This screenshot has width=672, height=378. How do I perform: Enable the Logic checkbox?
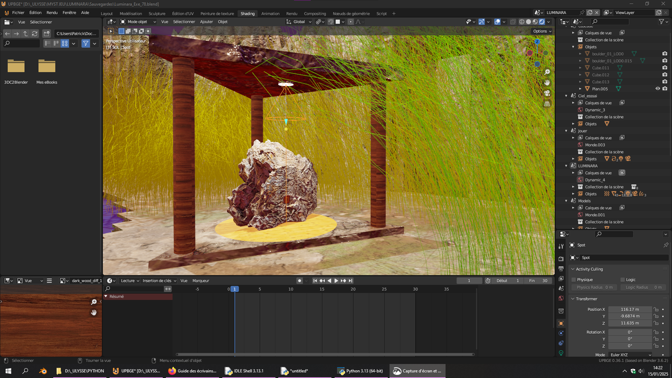pyautogui.click(x=623, y=280)
